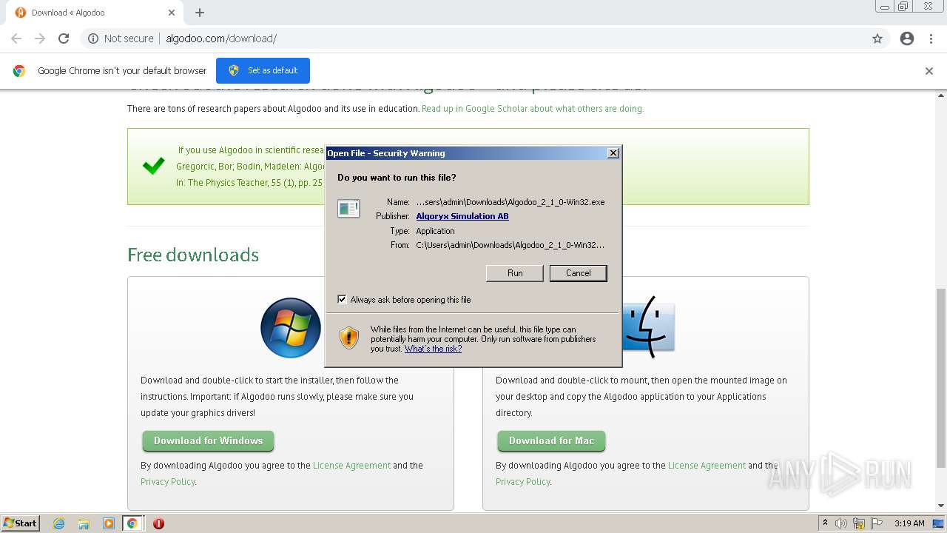The height and width of the screenshot is (533, 947).
Task: Go forward to the next page
Action: coord(40,38)
